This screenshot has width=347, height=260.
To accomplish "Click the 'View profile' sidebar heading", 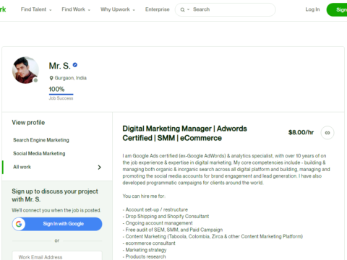I will [28, 123].
